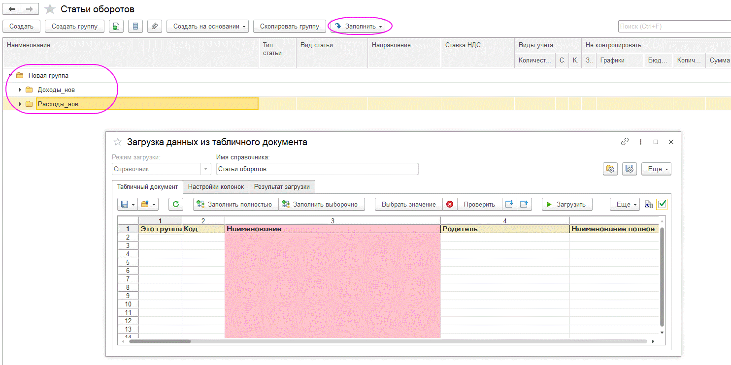Screen dimensions: 731x365
Task: Open the Заполнить dropdown menu
Action: pyautogui.click(x=360, y=27)
